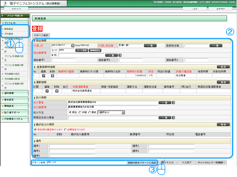This screenshot has height=177, width=237.
Task: Open マニフェスト情報の照会 in the sidebar
Action: click(14, 86)
